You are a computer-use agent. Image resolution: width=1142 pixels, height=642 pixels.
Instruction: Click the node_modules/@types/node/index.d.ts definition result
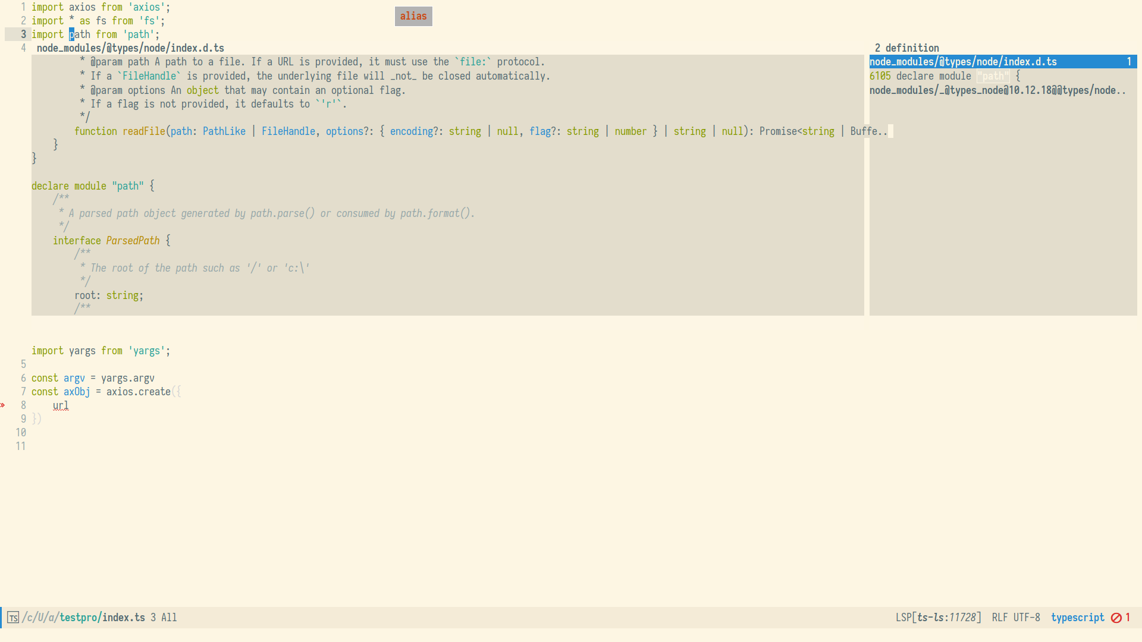963,62
